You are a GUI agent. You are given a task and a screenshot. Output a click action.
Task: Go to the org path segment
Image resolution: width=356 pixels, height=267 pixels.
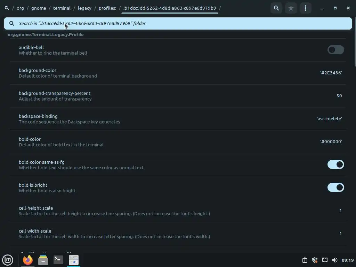[20, 8]
